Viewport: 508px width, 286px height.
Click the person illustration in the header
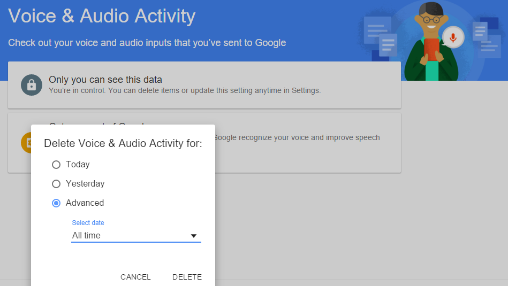point(431,42)
